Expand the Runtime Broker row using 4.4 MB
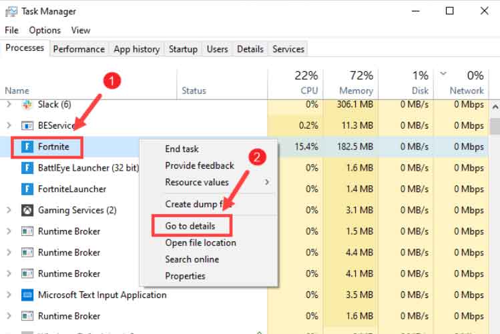This screenshot has width=500, height=334. click(9, 253)
